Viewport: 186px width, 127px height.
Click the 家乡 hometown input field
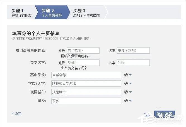click(86, 101)
